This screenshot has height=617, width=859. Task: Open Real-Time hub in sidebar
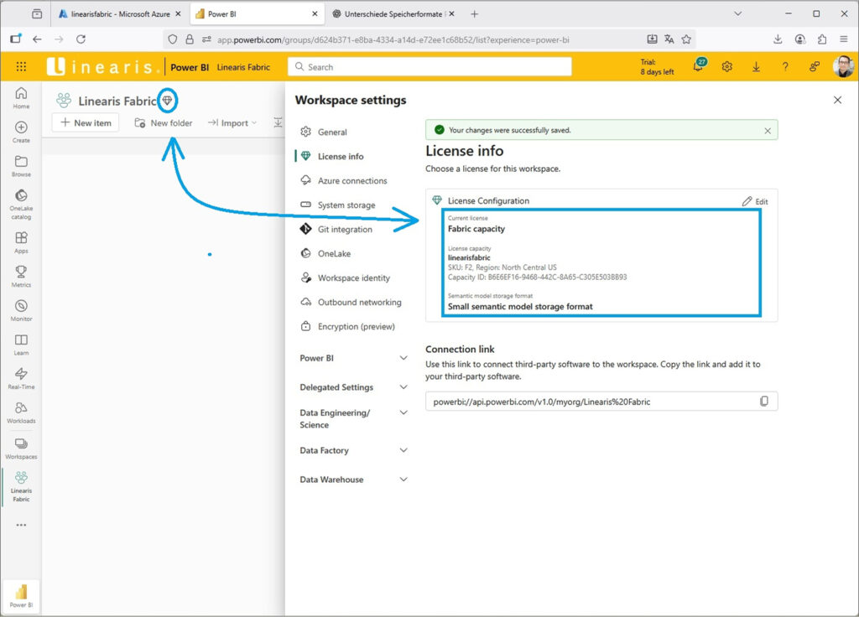pyautogui.click(x=21, y=379)
